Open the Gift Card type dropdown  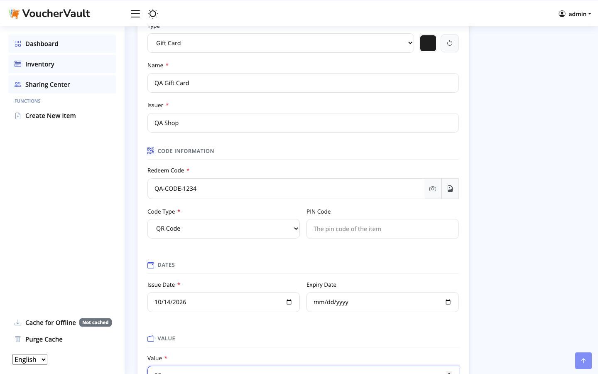pyautogui.click(x=281, y=43)
